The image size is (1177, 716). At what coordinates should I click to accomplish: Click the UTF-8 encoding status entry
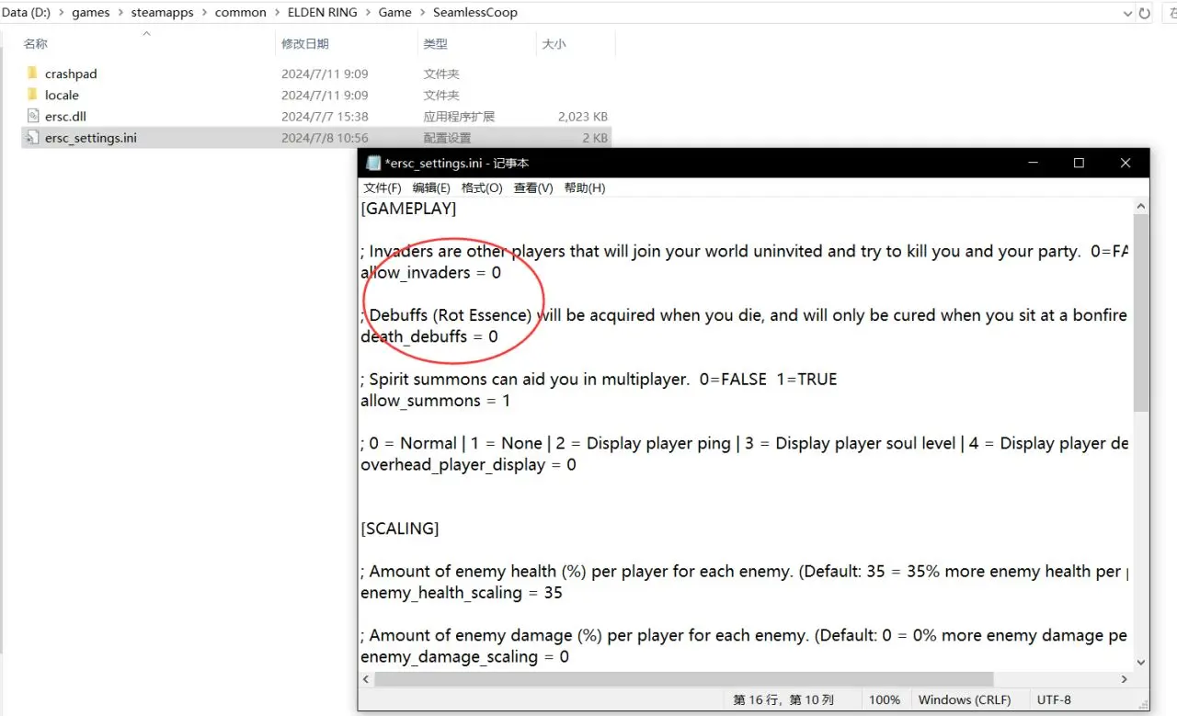1054,700
